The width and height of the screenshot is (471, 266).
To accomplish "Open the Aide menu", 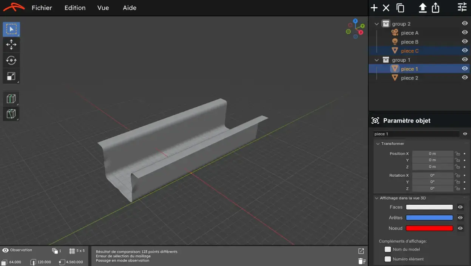I will coord(130,8).
